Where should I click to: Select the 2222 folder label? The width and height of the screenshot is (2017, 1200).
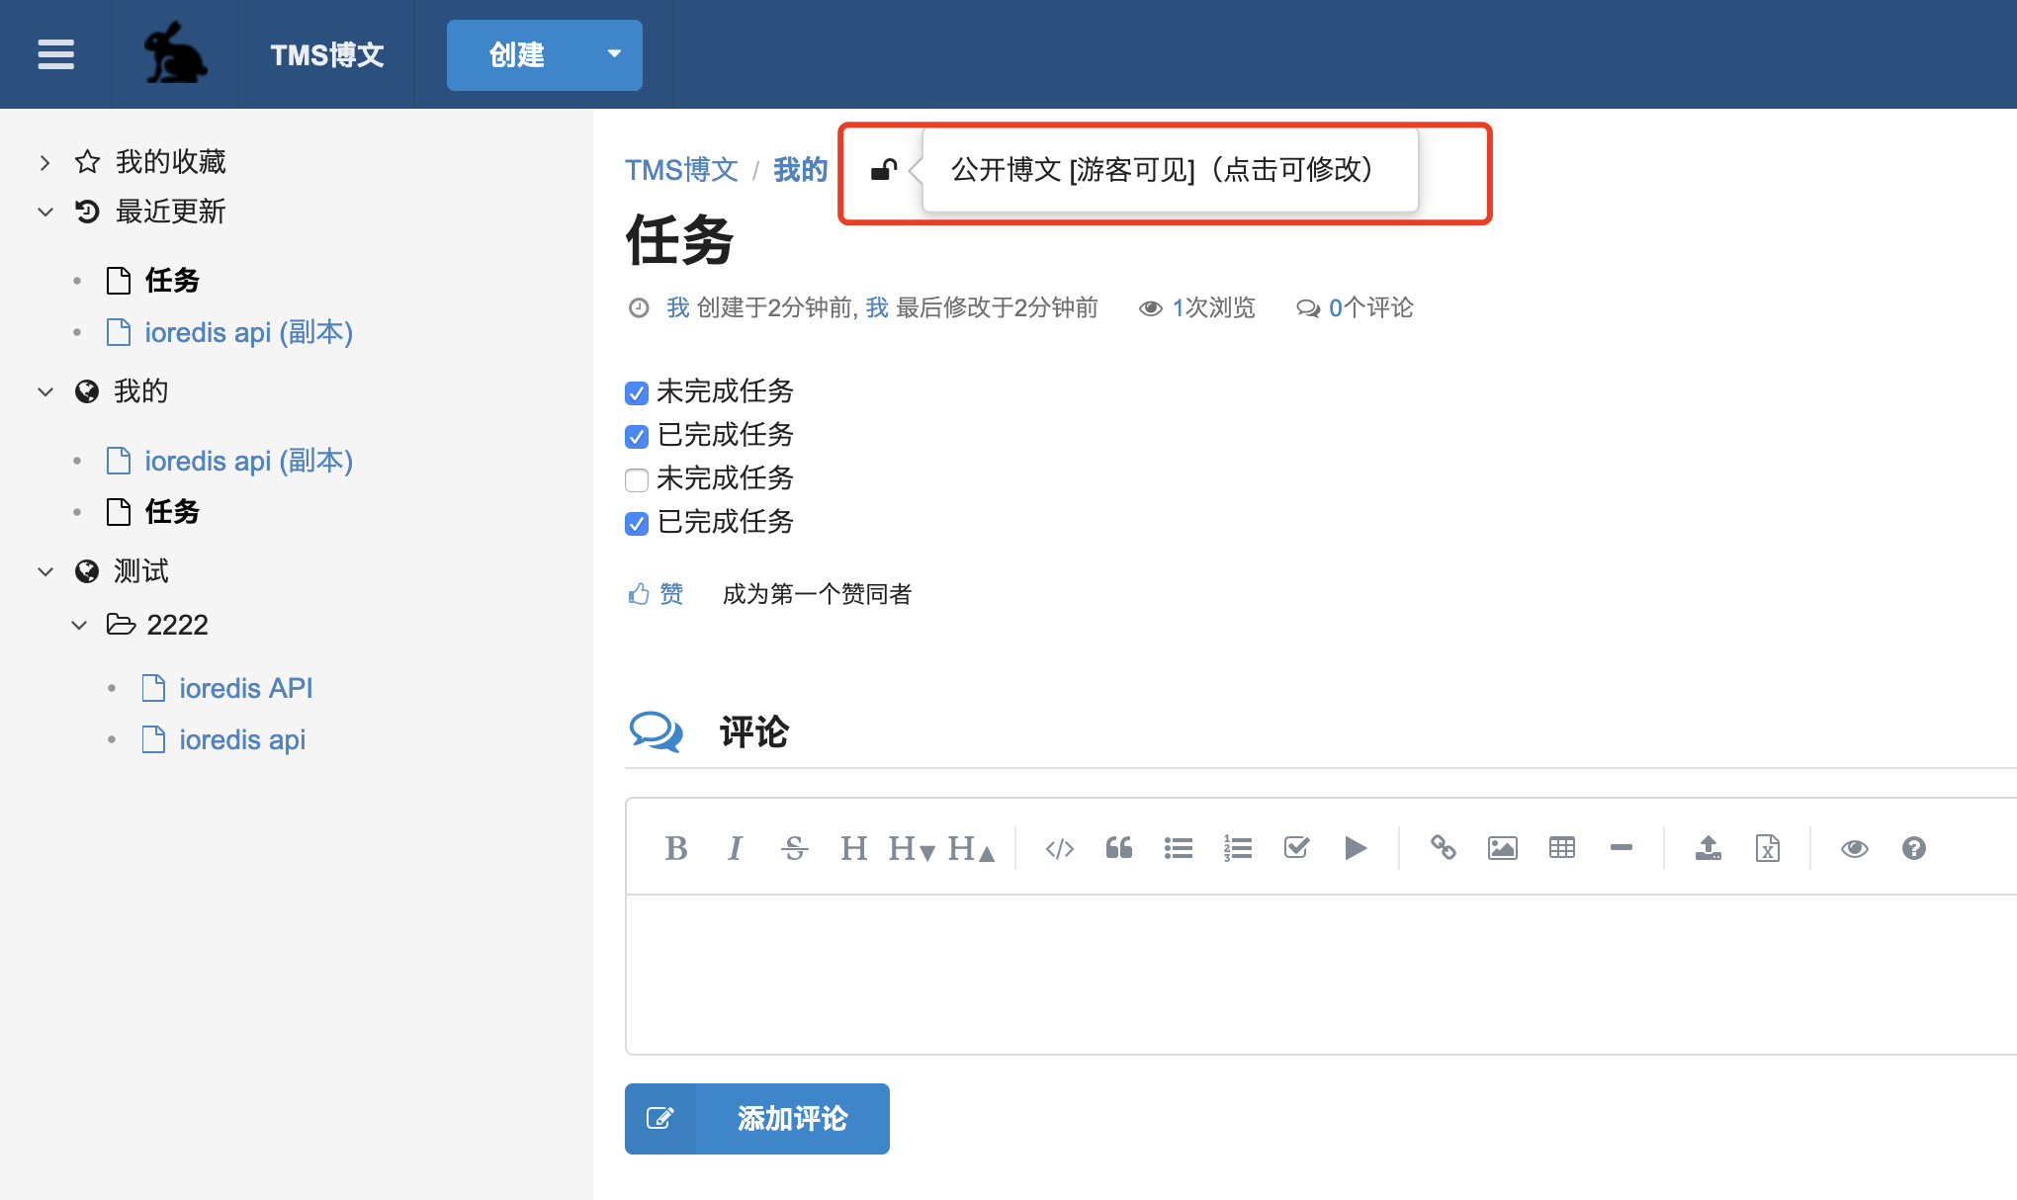pos(177,625)
